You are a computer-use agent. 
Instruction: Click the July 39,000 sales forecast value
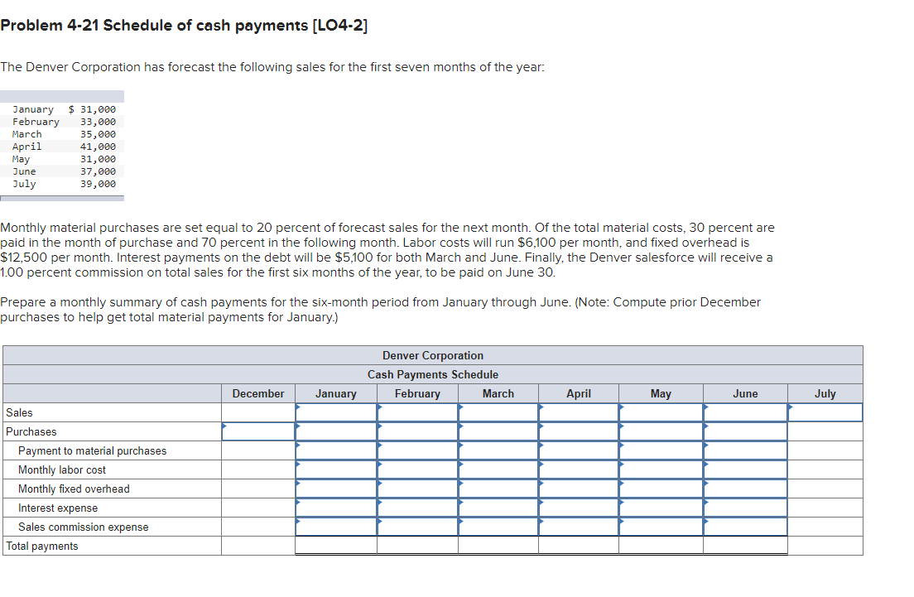coord(98,184)
